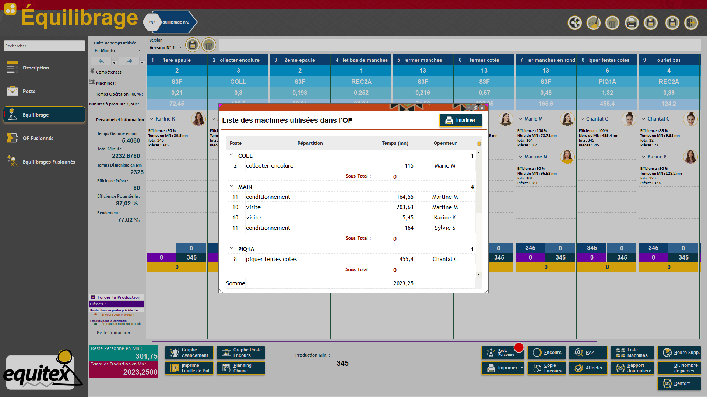707x397 pixels.
Task: Open the Version N° 1 dropdown
Action: (180, 47)
